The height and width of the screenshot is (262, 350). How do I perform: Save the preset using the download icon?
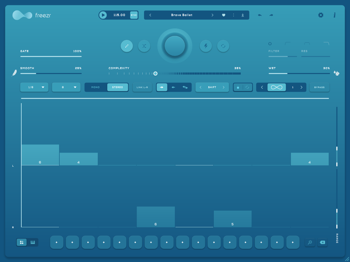243,15
